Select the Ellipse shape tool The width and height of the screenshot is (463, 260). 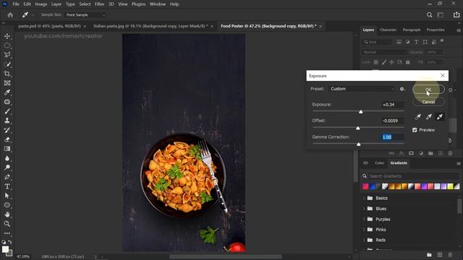(x=7, y=205)
